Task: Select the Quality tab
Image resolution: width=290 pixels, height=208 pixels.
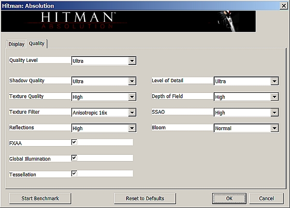Action: click(37, 44)
